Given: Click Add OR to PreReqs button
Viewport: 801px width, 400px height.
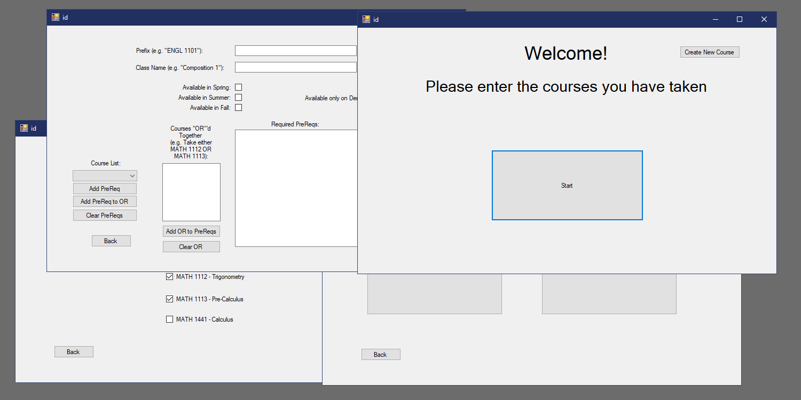Looking at the screenshot, I should [191, 231].
